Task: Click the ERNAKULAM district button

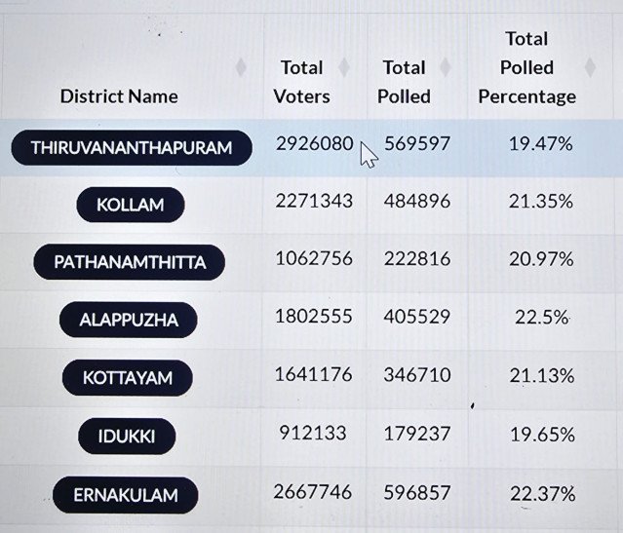Action: (x=126, y=495)
